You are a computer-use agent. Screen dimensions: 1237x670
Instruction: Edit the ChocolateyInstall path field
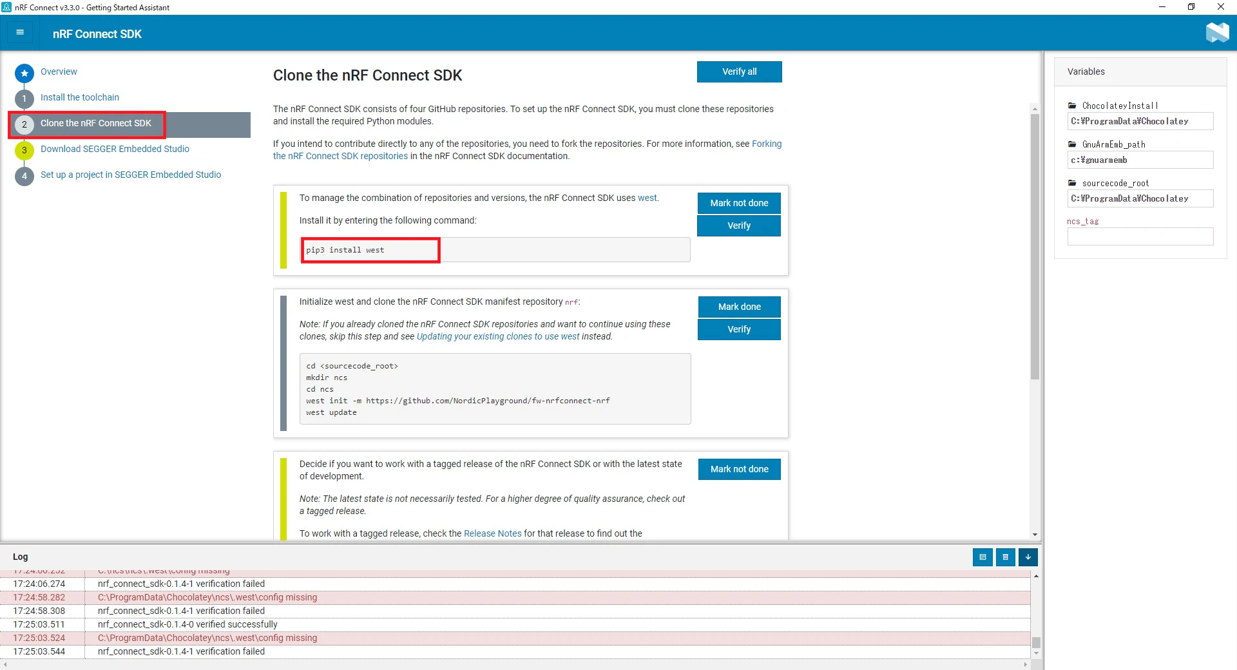pos(1140,121)
